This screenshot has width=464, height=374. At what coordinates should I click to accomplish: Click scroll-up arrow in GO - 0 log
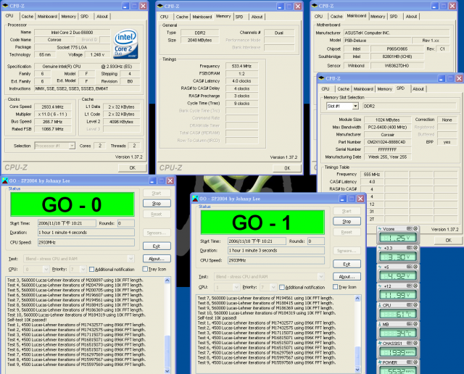tap(167, 280)
